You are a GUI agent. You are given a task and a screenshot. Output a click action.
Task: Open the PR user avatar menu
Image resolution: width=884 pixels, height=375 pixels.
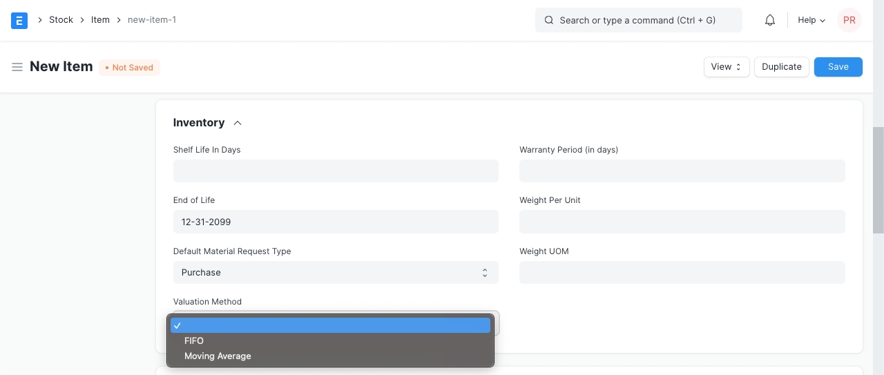[x=849, y=20]
